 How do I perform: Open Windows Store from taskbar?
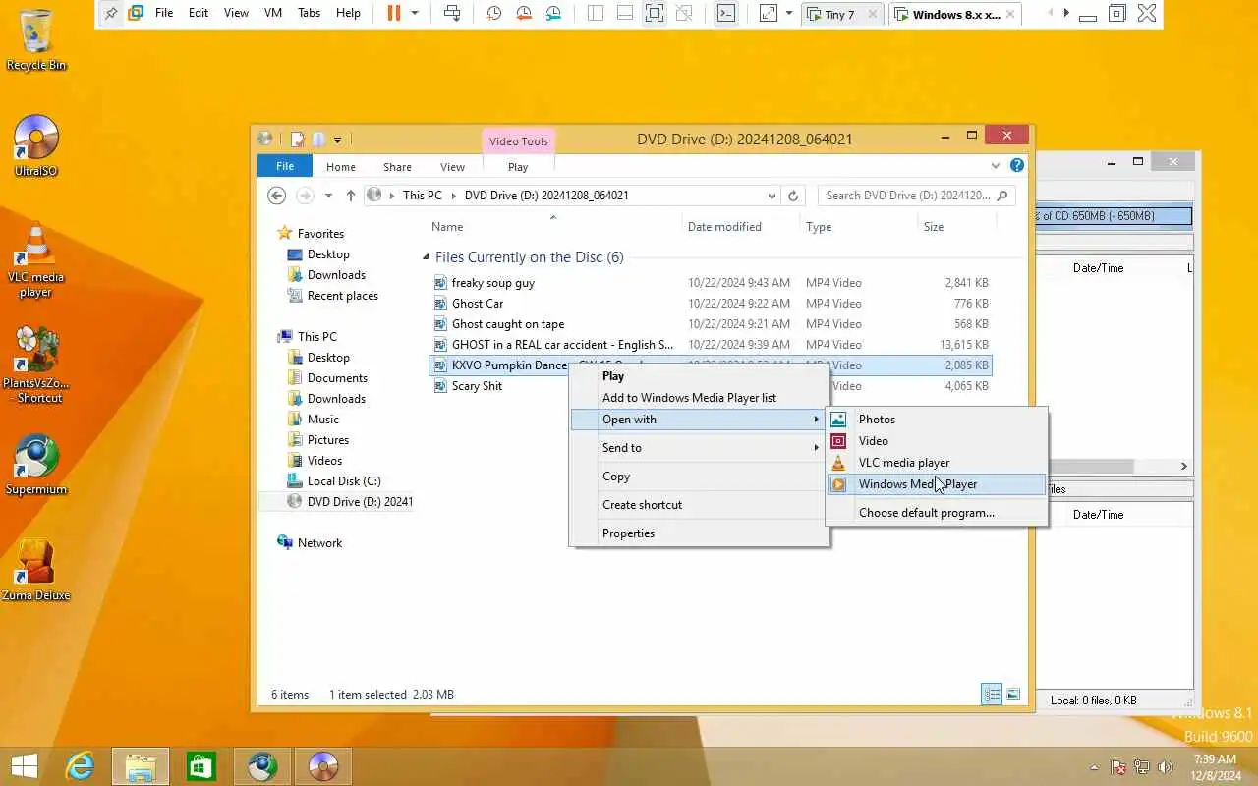pyautogui.click(x=201, y=766)
